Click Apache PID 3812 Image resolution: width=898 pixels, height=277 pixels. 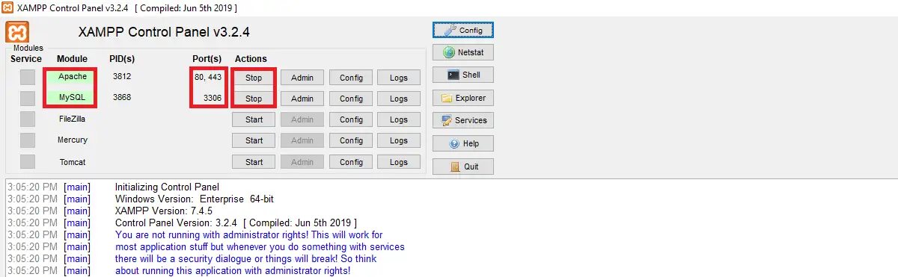pyautogui.click(x=122, y=76)
